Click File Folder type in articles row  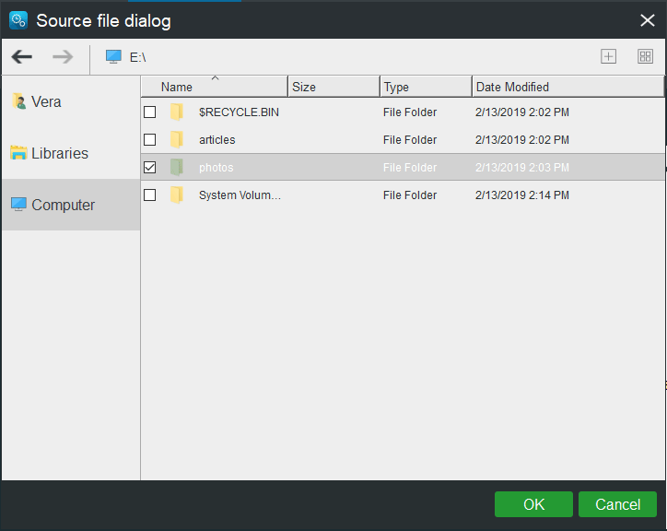pos(410,140)
